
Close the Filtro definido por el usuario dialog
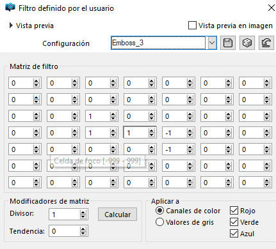tap(271, 8)
